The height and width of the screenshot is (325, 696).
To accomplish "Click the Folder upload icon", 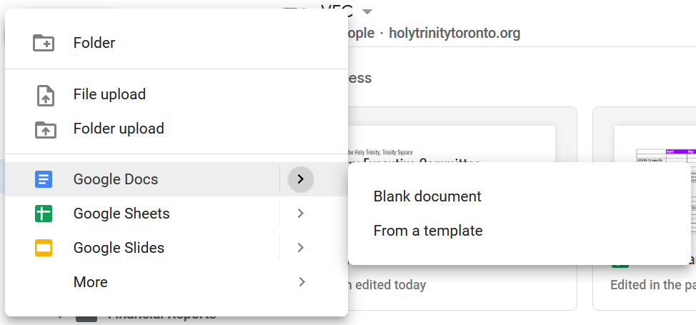I will tap(45, 129).
